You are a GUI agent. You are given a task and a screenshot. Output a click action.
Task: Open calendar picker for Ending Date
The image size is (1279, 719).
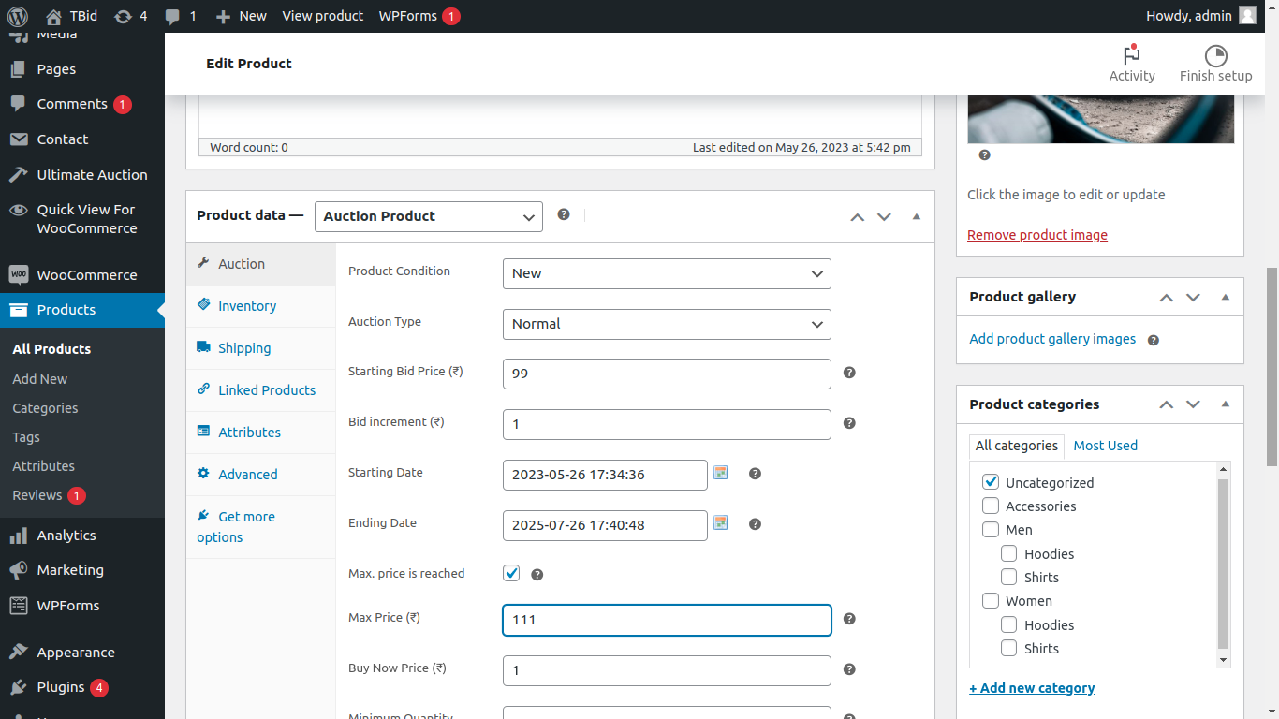(720, 523)
